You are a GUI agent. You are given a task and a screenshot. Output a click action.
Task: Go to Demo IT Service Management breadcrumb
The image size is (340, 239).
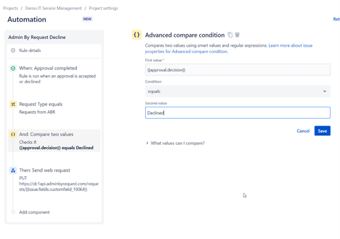(x=53, y=8)
